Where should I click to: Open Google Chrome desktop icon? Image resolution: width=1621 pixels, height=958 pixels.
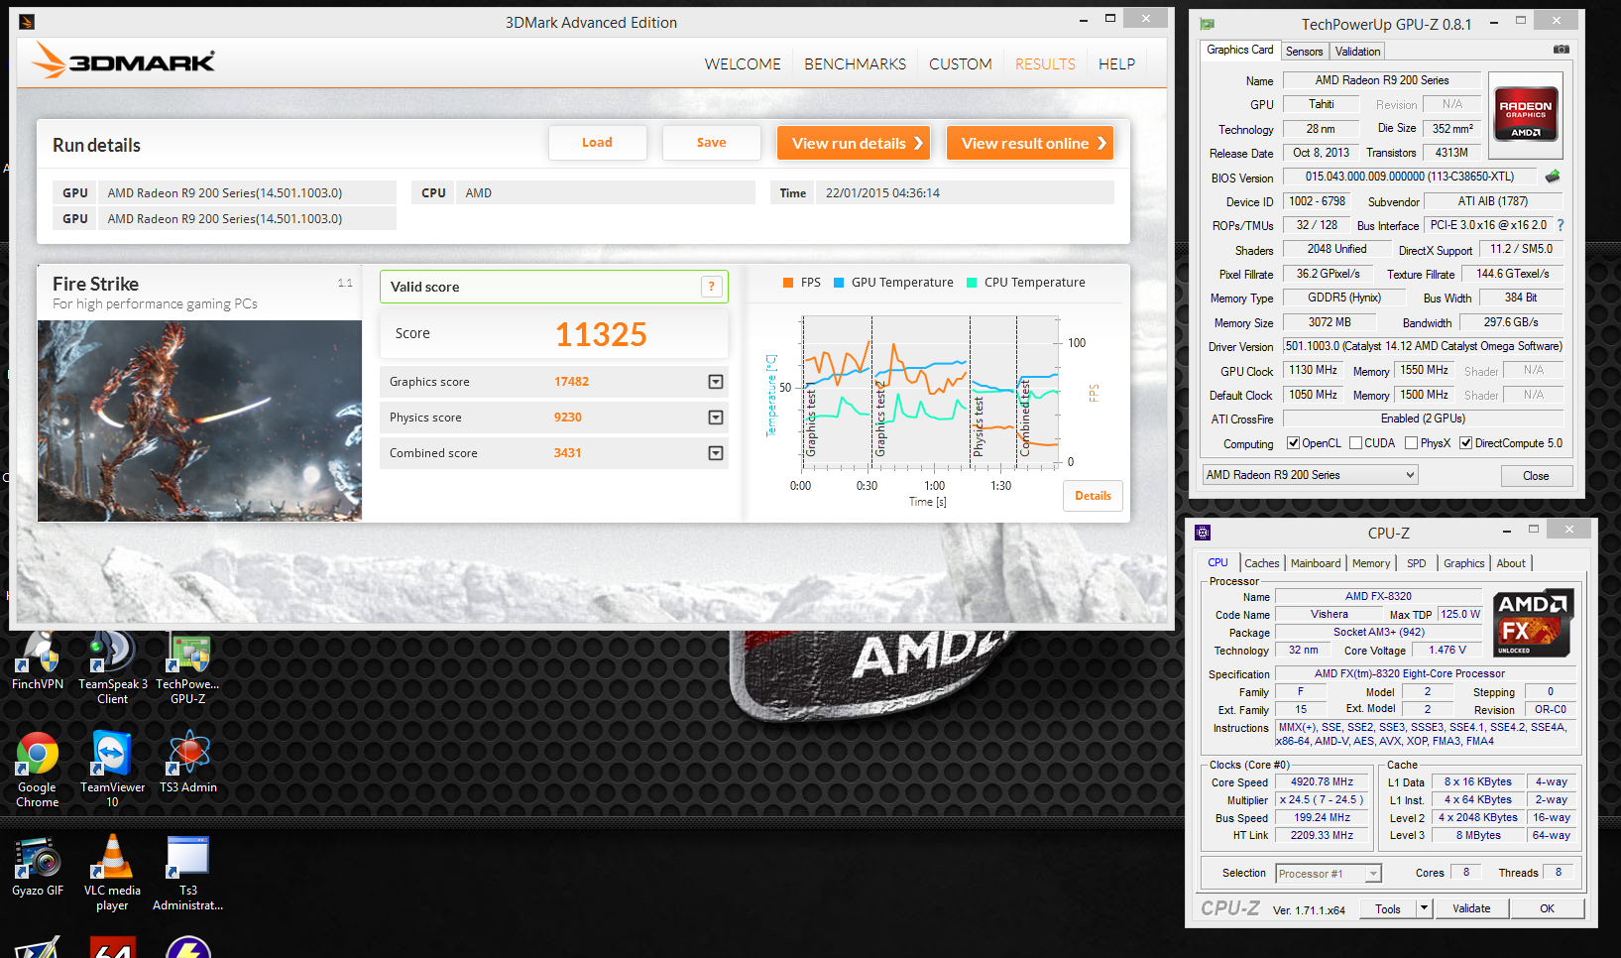click(x=38, y=770)
